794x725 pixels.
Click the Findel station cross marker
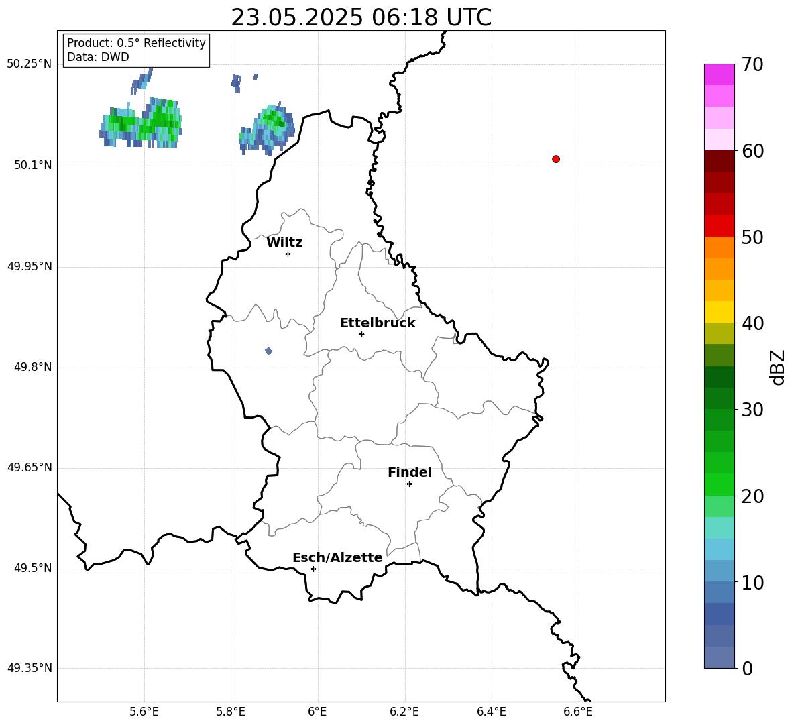point(409,484)
